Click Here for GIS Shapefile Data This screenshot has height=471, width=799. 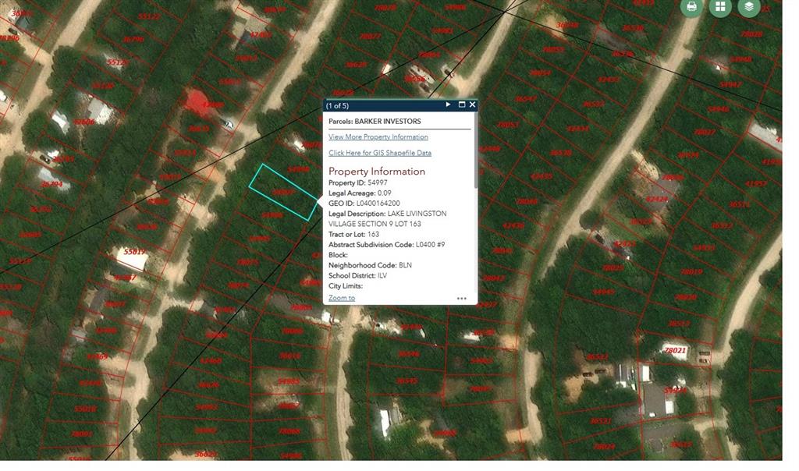379,153
